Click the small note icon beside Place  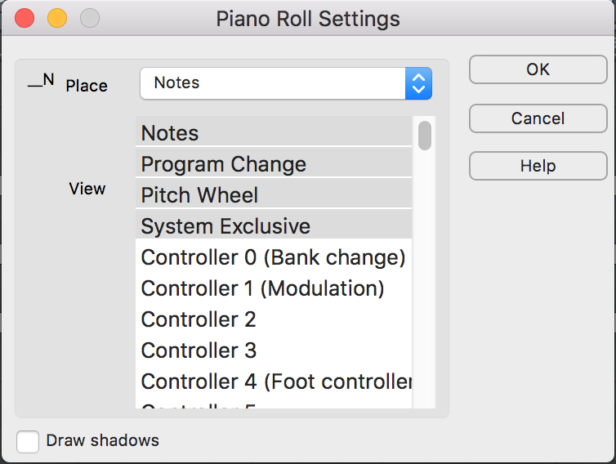coord(41,81)
